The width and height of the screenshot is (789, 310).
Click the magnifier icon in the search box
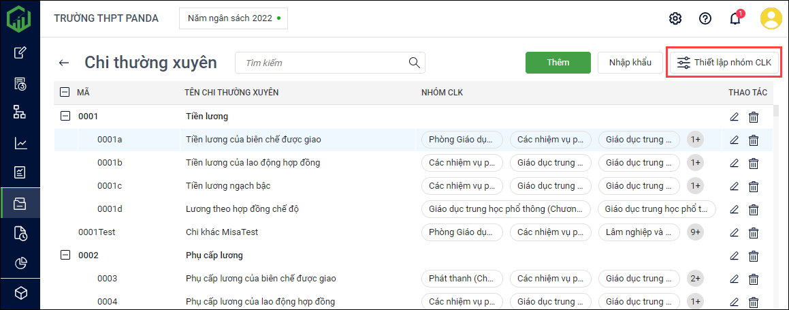414,63
